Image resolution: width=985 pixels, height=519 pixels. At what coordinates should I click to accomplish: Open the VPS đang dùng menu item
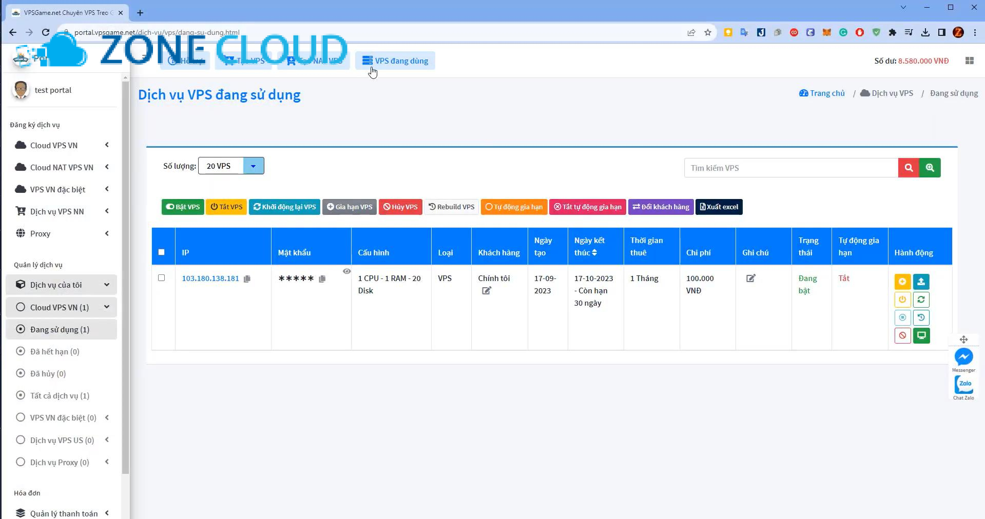click(x=395, y=61)
